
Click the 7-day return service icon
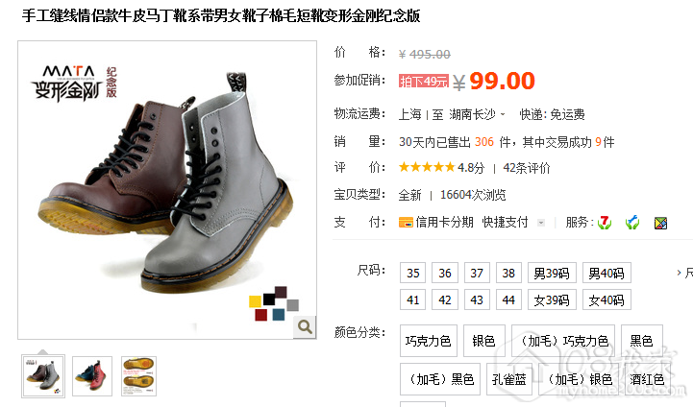(x=605, y=223)
